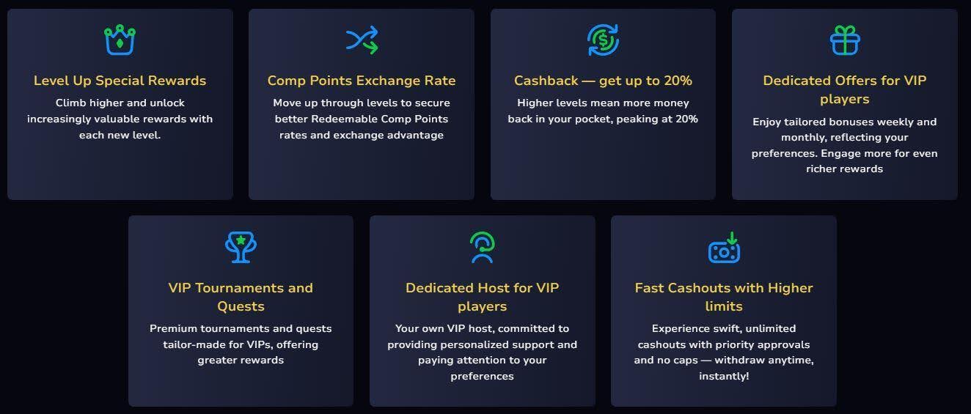The width and height of the screenshot is (971, 414).
Task: Click the Dedicated Host for VIP players title
Action: coord(482,297)
